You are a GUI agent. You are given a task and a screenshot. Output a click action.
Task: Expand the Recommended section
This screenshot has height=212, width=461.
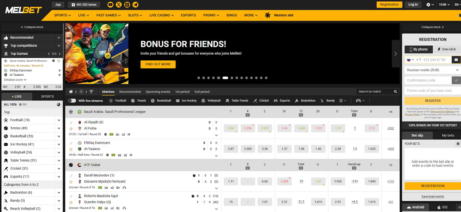tap(59, 38)
